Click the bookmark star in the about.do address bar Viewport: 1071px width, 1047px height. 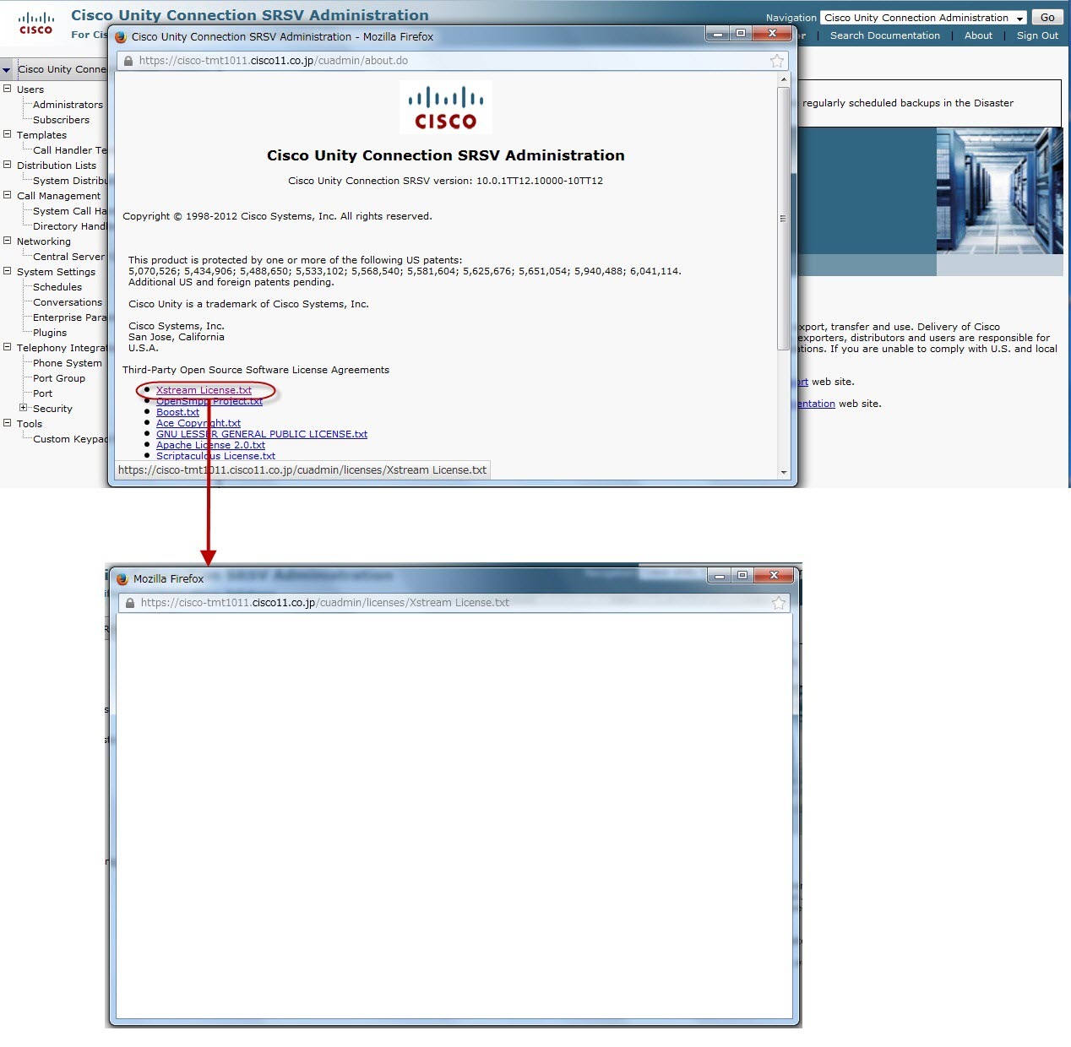click(776, 61)
